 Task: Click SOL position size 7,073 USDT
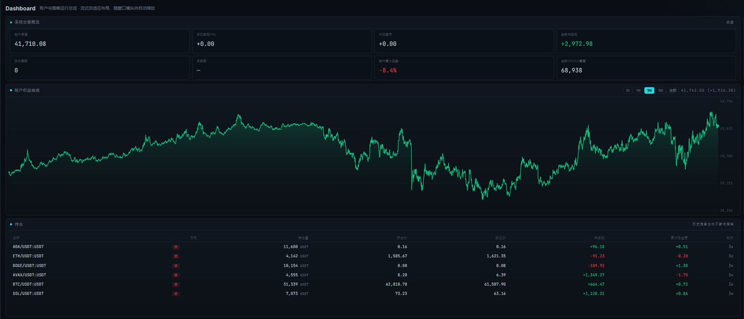(297, 293)
